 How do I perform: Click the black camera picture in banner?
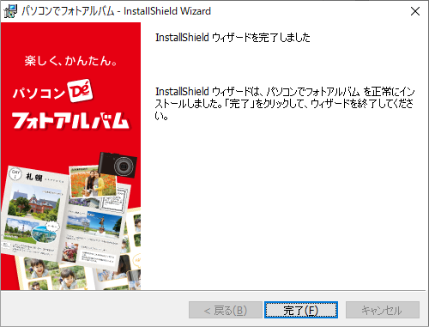[118, 165]
